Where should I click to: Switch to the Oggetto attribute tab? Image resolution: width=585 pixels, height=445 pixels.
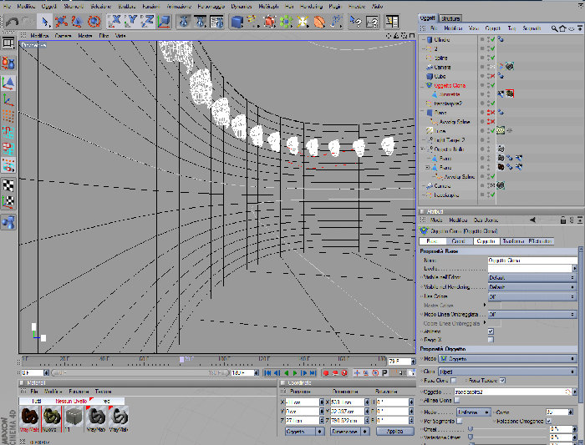pyautogui.click(x=486, y=241)
